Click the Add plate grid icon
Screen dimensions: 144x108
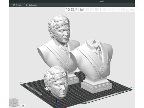coord(73,10)
